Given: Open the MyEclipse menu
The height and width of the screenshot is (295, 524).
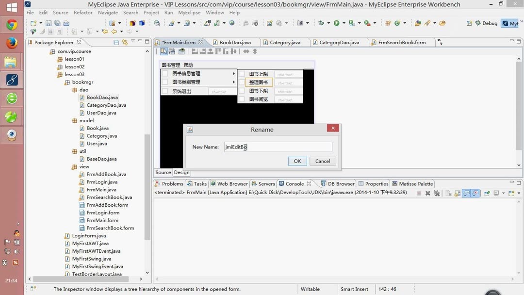Looking at the screenshot, I should pos(189,12).
